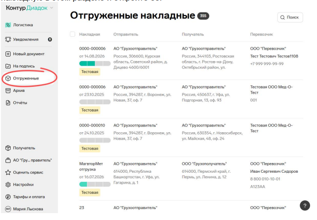Open the Поиск search button
This screenshot has width=317, height=220.
(x=290, y=17)
